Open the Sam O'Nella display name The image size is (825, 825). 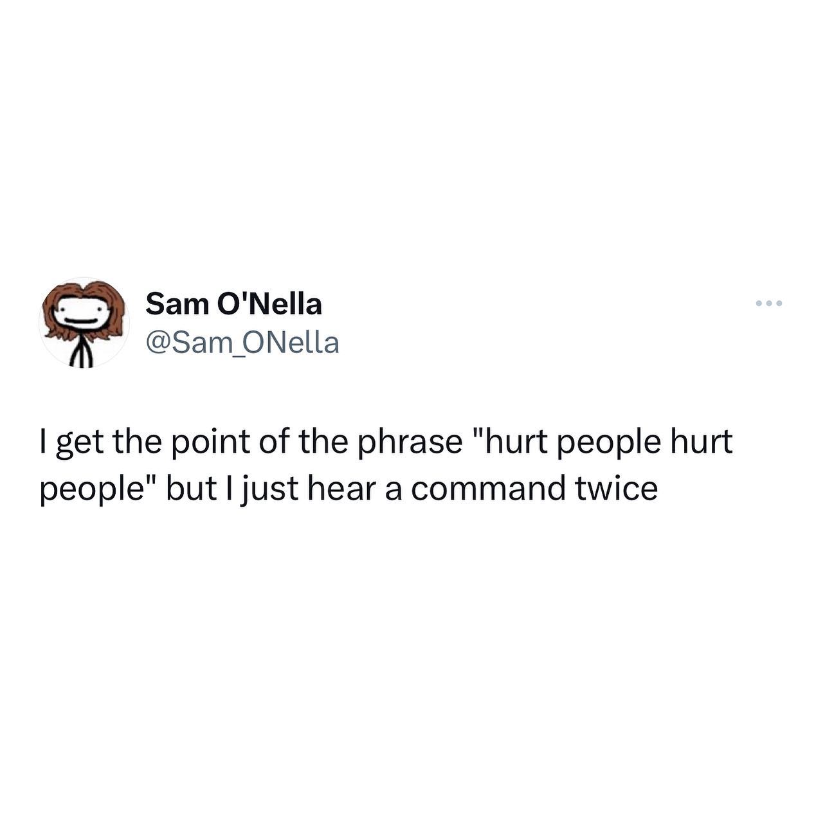pos(233,304)
